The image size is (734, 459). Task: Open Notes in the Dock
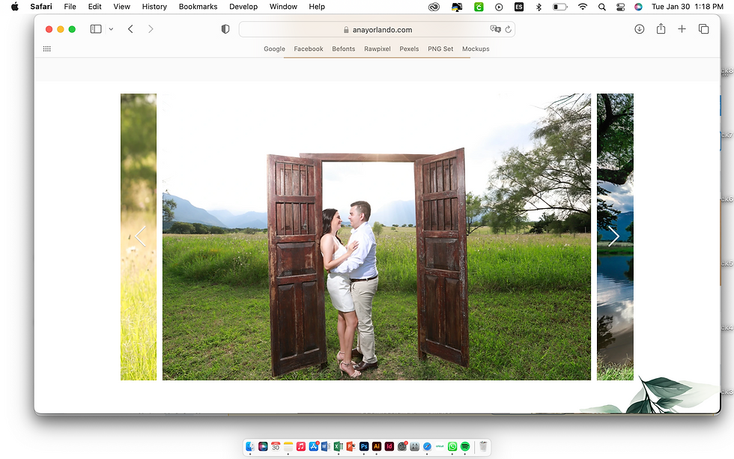tap(288, 446)
